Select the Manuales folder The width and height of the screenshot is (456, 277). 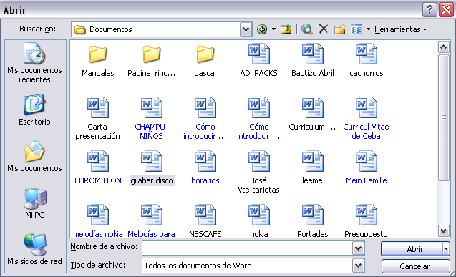coord(97,61)
